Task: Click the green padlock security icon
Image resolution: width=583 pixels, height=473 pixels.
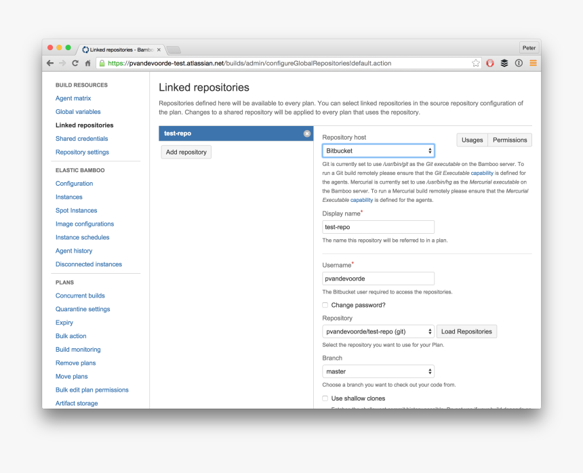Action: pos(102,63)
